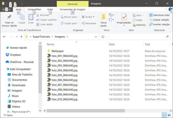Click the Fixar no Acesso rápido pin icon
Viewport: 173px width, 118px height.
(x=9, y=18)
